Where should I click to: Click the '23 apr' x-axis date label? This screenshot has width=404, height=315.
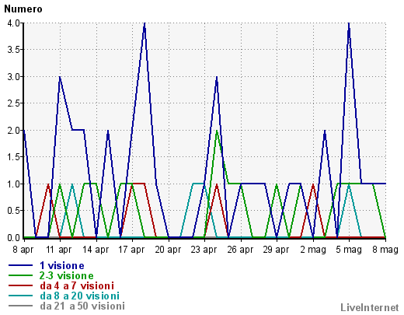pos(204,250)
